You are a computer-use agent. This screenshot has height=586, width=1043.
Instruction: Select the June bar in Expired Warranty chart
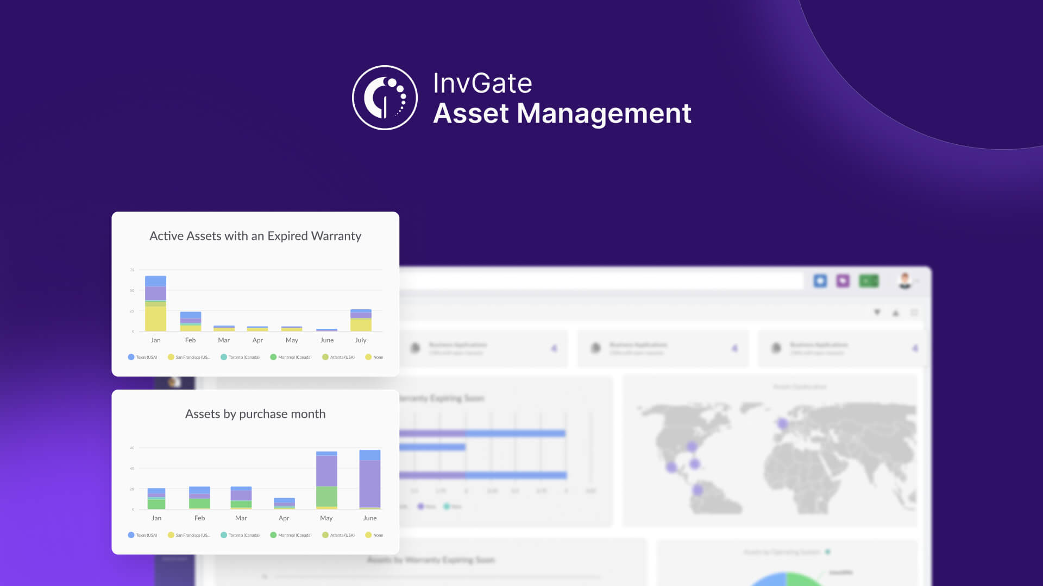[326, 330]
